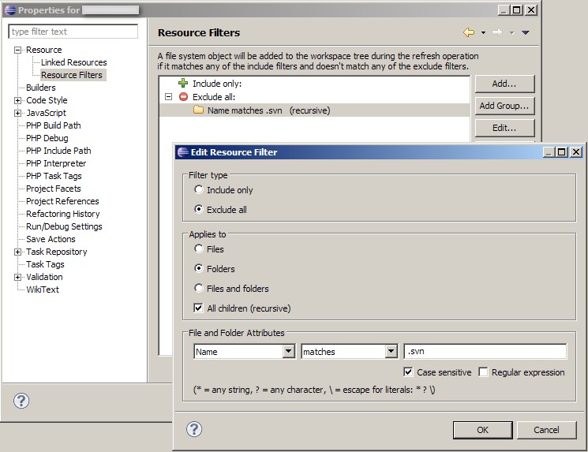Click the help icon in Properties window

[21, 401]
